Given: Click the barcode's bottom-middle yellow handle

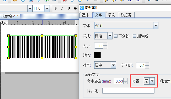Looking at the screenshot, I should [x=42, y=58].
